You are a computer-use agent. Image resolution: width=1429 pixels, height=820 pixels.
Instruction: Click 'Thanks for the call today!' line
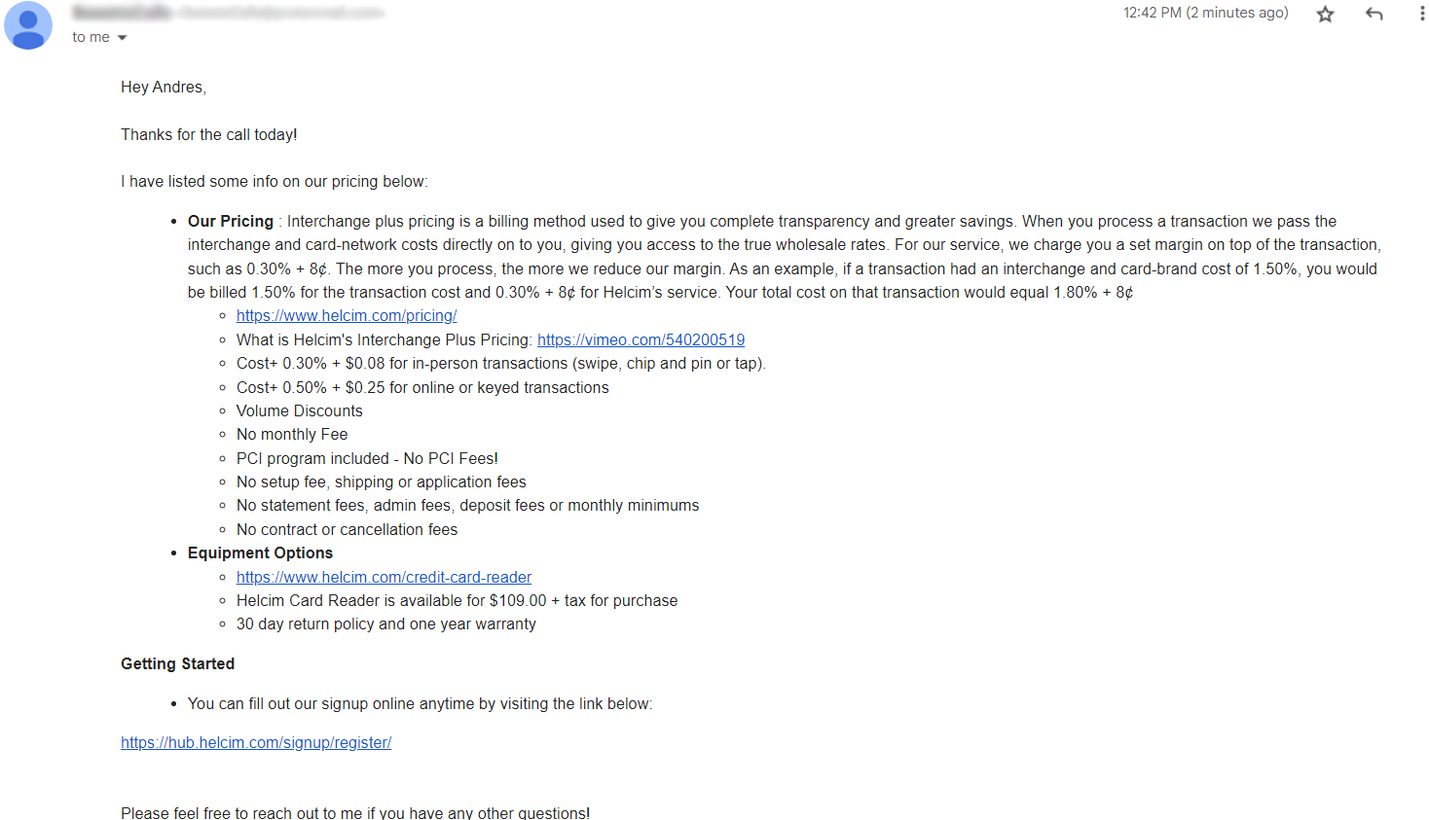pos(209,134)
